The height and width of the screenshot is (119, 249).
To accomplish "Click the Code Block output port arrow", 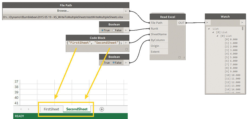I will coord(126,43).
